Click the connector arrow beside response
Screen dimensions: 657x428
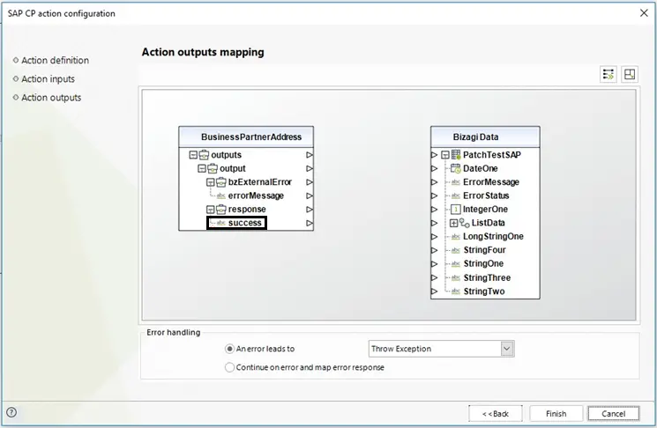coord(310,210)
